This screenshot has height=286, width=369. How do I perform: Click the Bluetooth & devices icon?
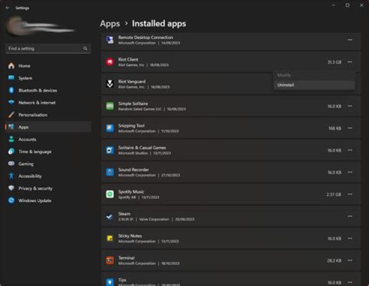tap(11, 90)
